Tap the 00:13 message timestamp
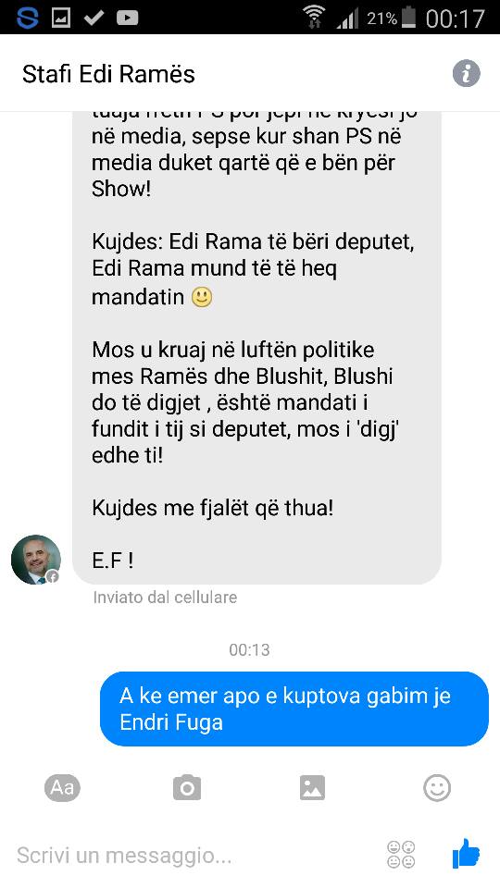This screenshot has width=500, height=888. click(x=249, y=649)
